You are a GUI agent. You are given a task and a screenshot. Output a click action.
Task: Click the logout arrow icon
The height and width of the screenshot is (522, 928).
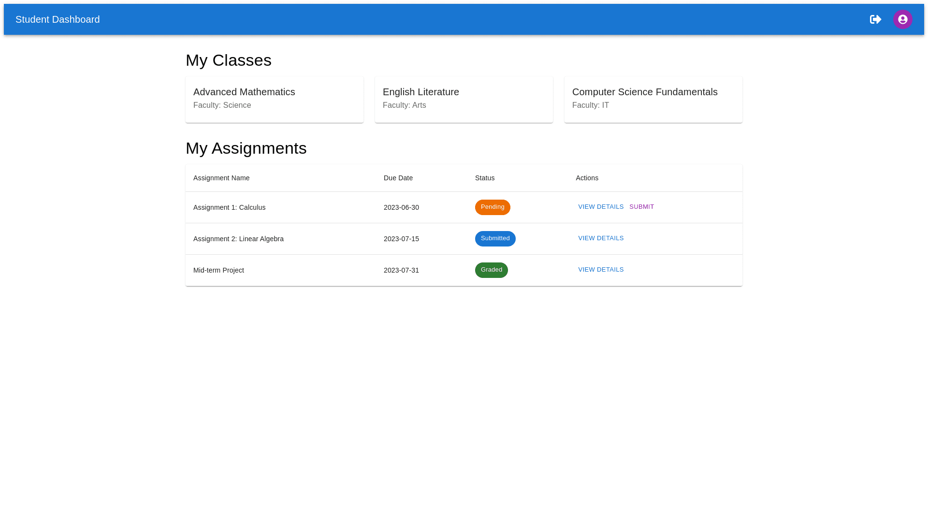pos(875,19)
